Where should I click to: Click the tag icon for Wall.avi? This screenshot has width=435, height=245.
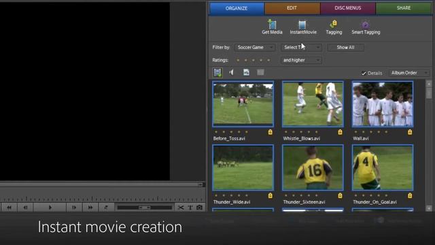pos(410,132)
